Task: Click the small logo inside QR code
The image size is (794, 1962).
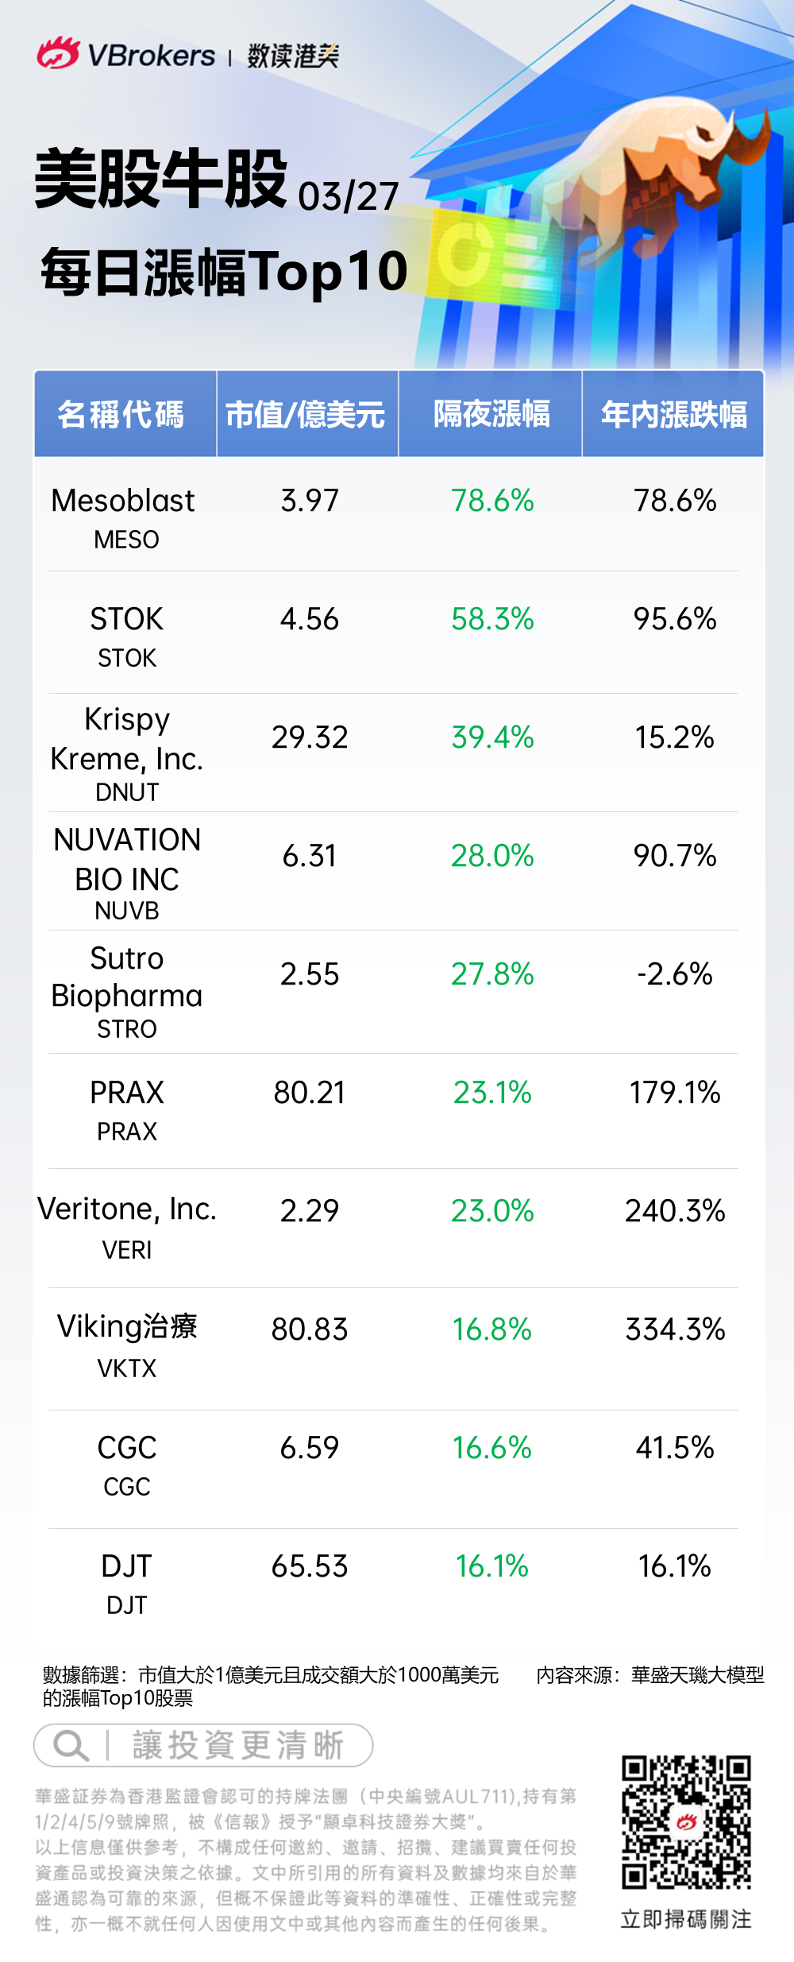Action: [686, 1822]
